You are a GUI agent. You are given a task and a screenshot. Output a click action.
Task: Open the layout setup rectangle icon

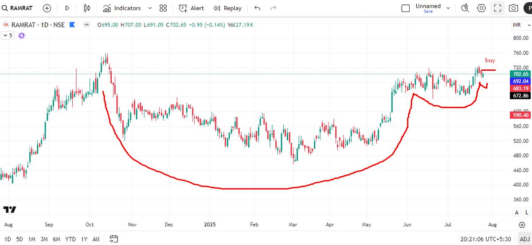405,8
